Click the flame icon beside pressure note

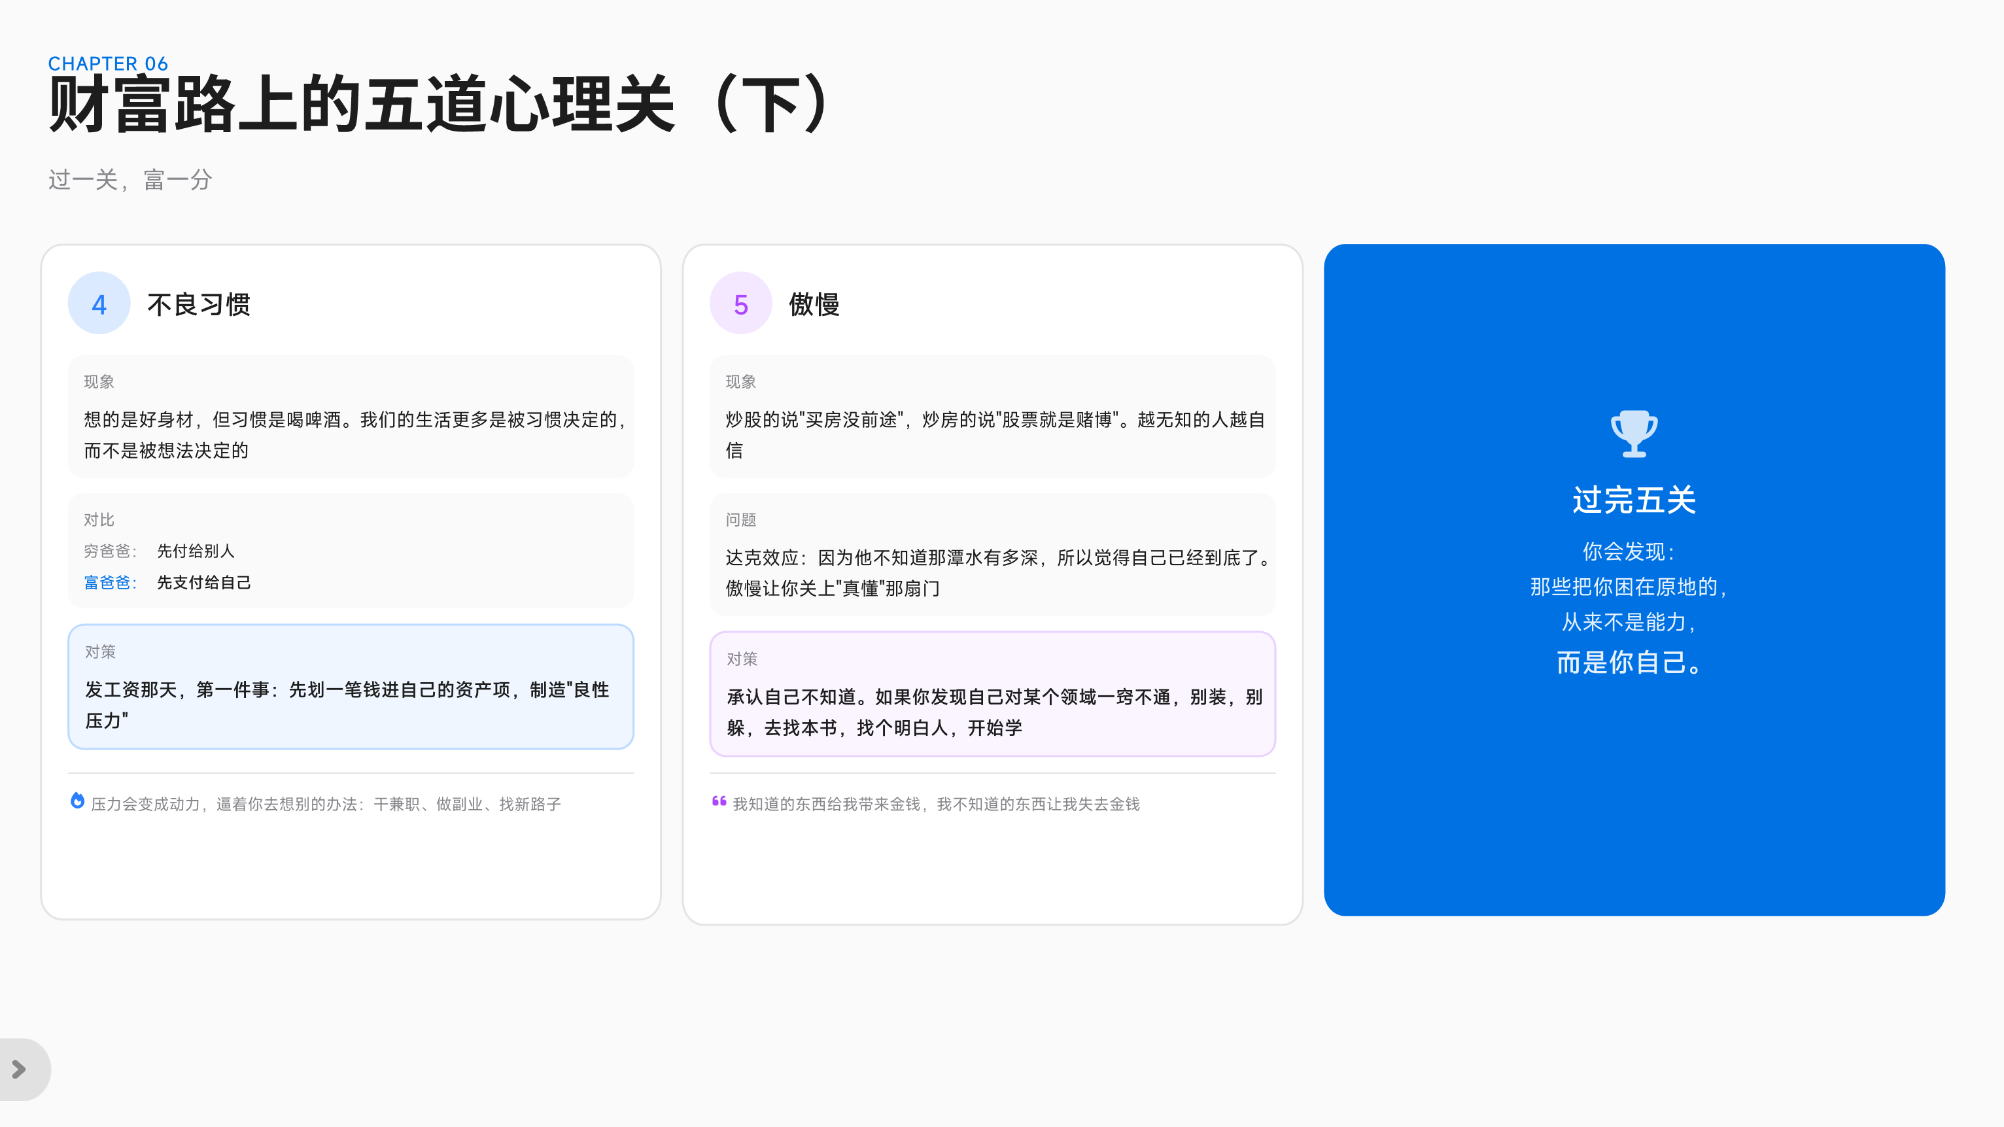[77, 801]
